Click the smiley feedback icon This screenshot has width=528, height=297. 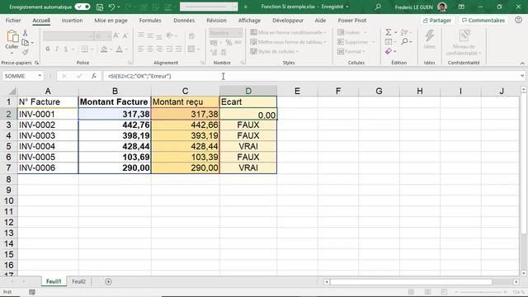pyautogui.click(x=519, y=20)
